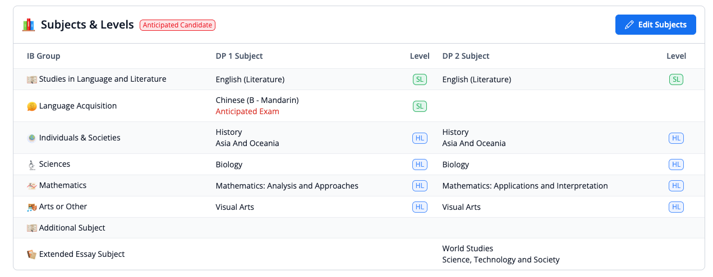Click the HL badge for DP 2 Visual Arts

(676, 207)
